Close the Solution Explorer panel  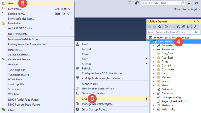[198, 21]
